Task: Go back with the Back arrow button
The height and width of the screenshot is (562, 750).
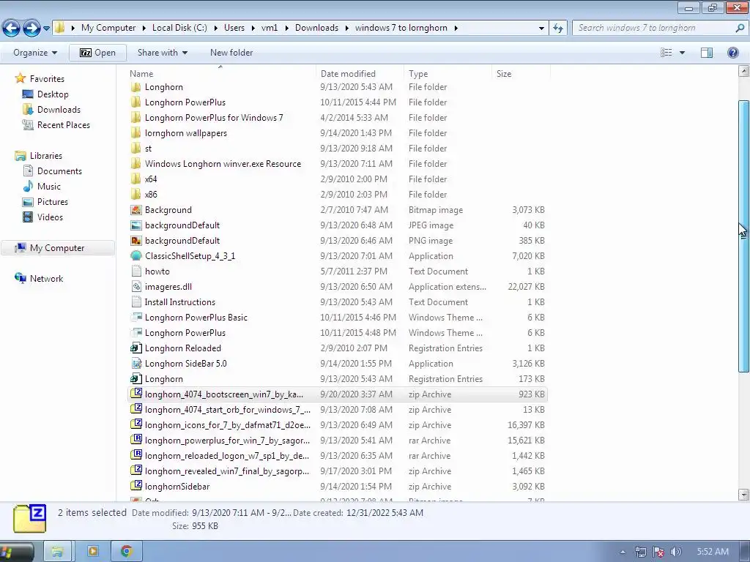Action: coord(12,29)
